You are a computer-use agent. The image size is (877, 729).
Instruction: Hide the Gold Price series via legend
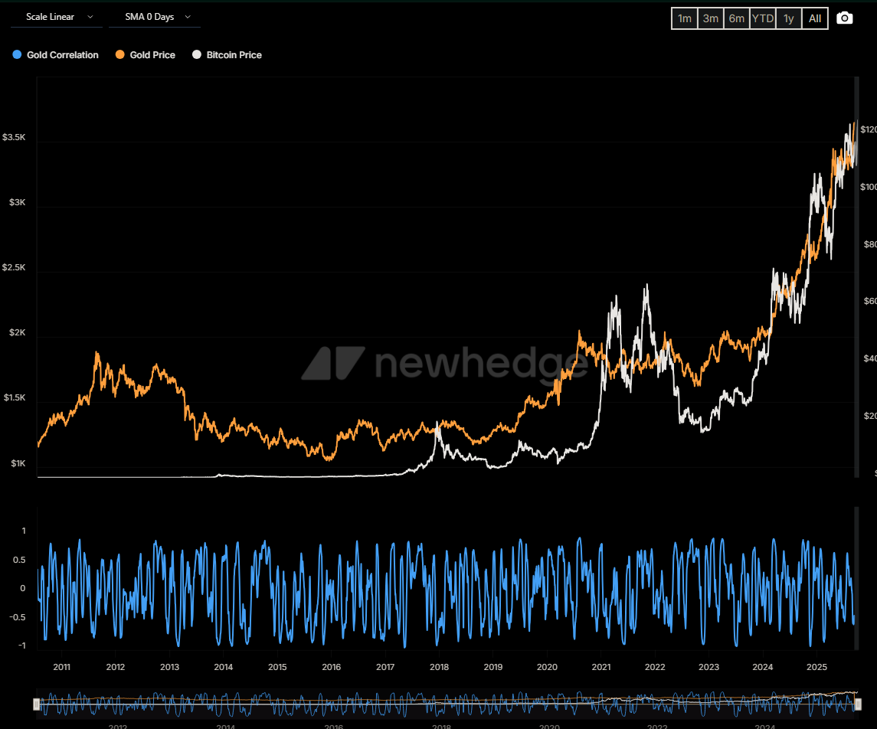click(x=145, y=55)
